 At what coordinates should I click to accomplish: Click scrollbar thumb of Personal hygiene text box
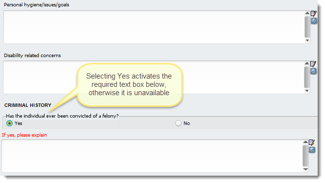tap(307, 27)
